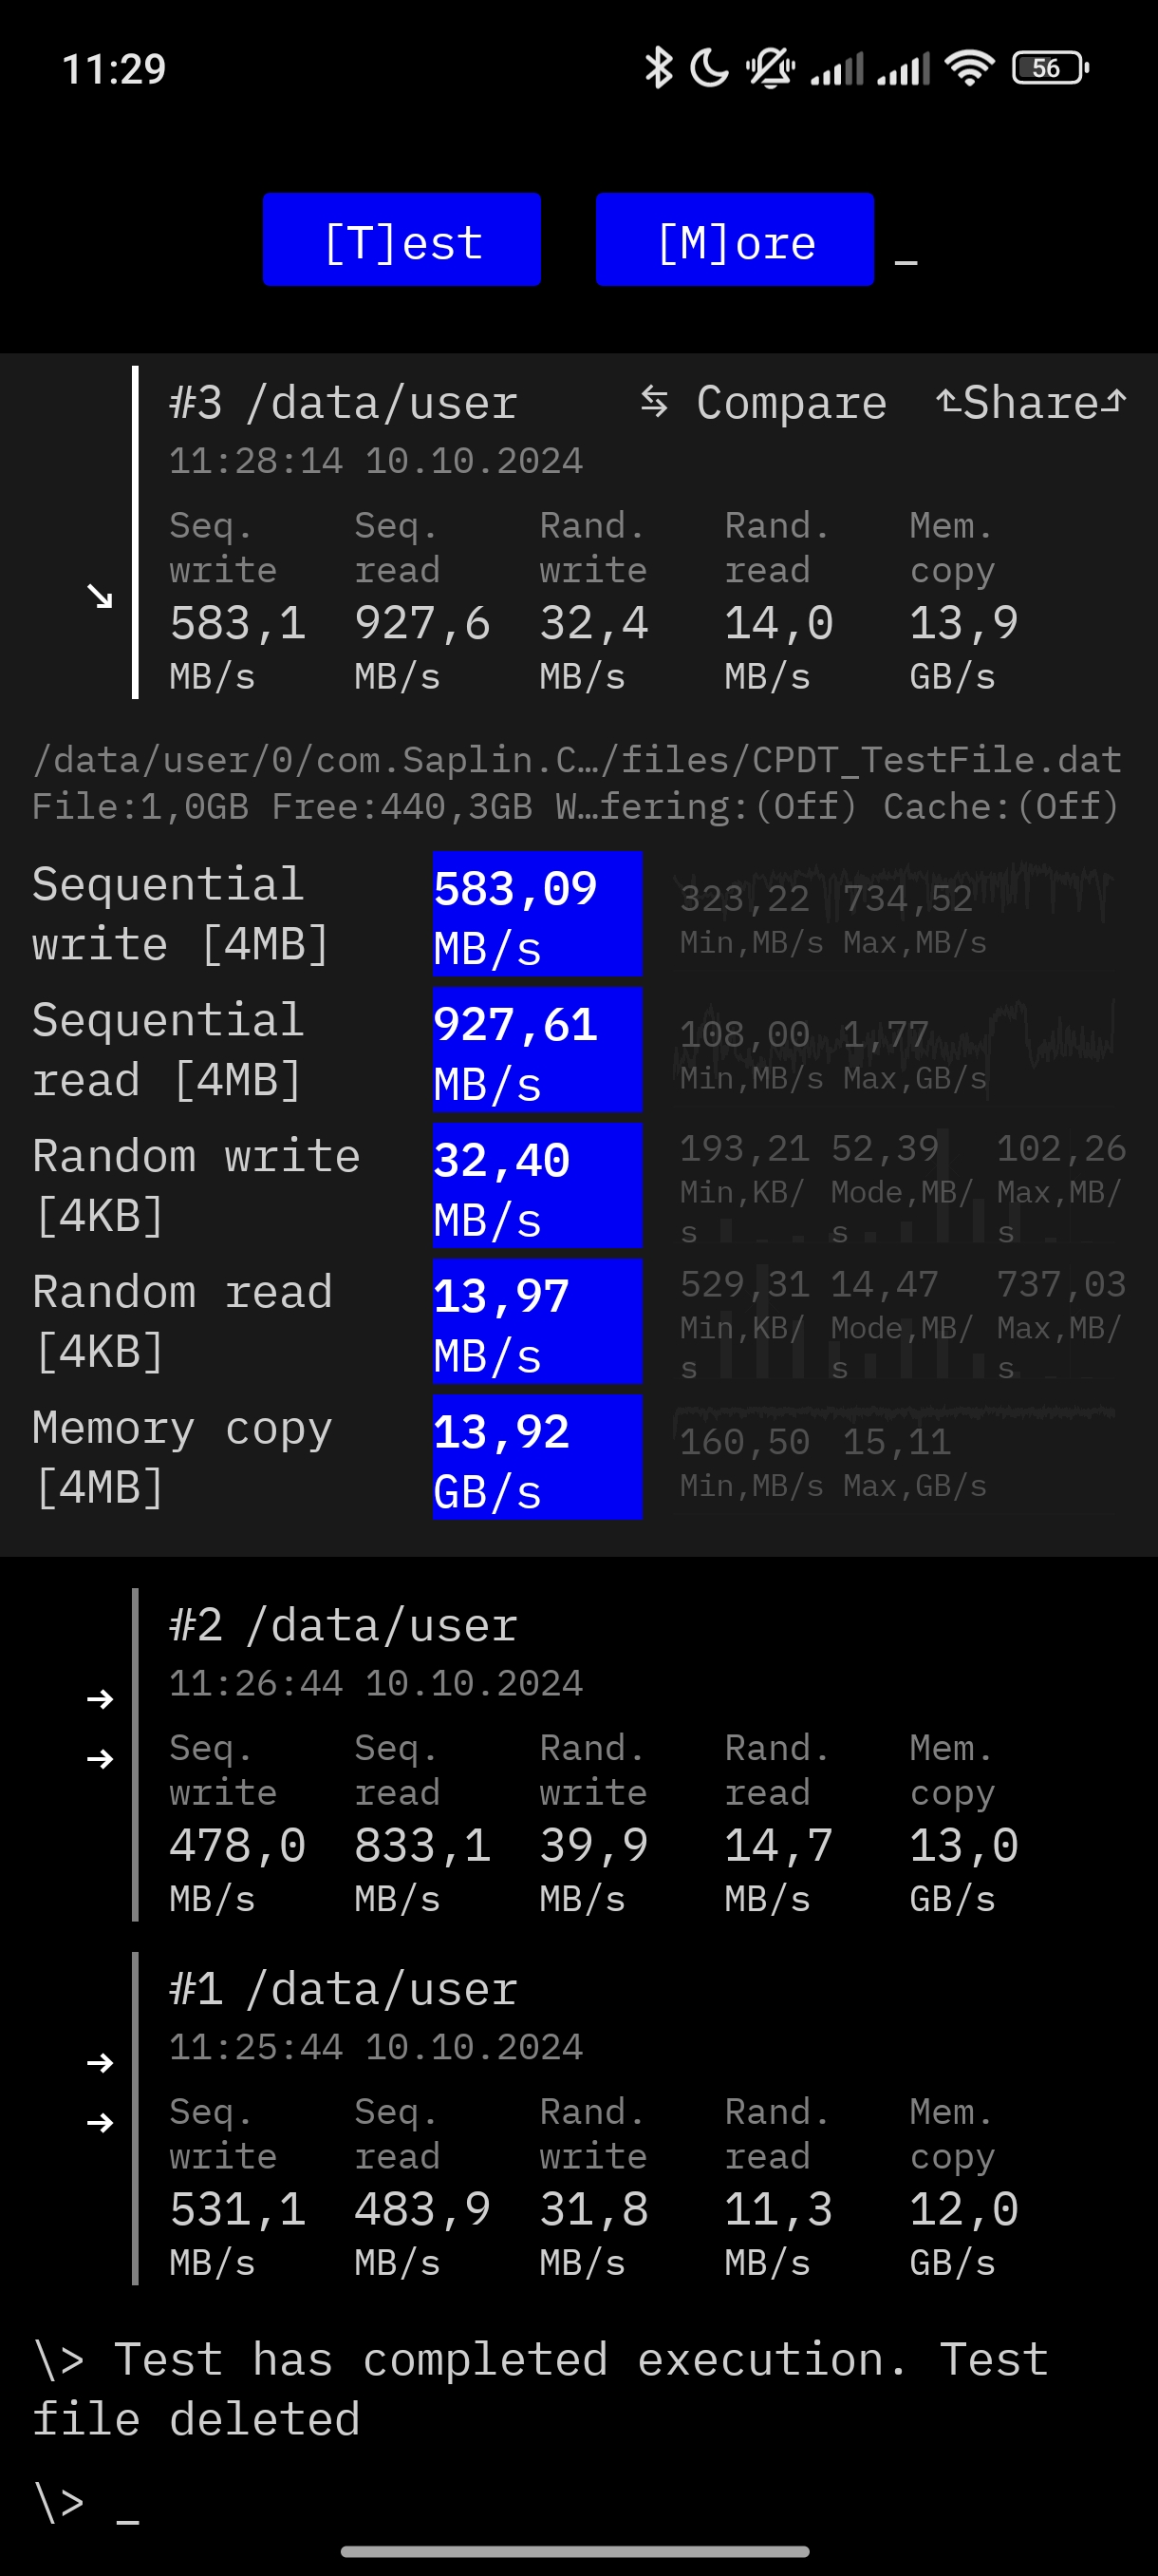Click the second arrow beside result #2
This screenshot has height=2576, width=1158.
[100, 1758]
